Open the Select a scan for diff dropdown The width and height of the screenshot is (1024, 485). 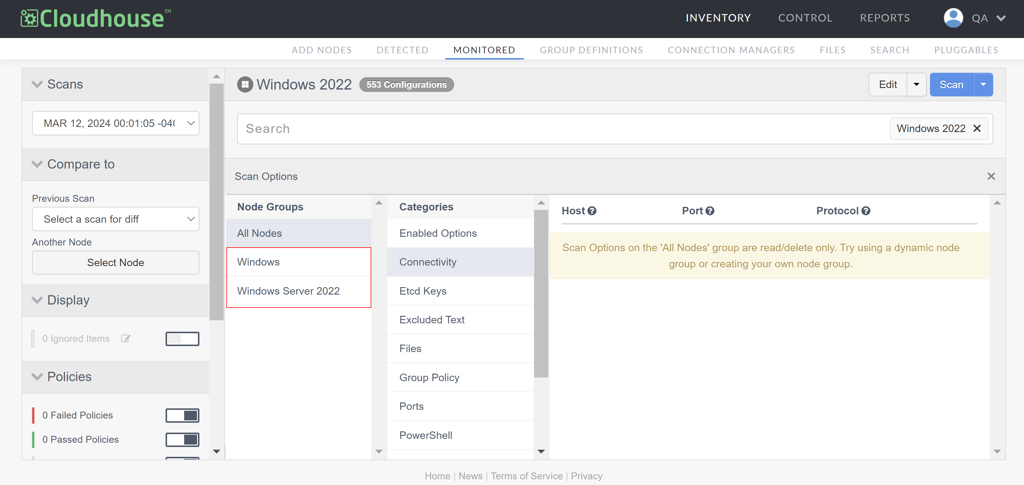(115, 219)
